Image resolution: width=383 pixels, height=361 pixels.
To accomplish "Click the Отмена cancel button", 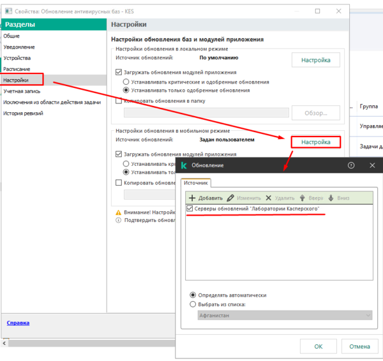I will 359,346.
